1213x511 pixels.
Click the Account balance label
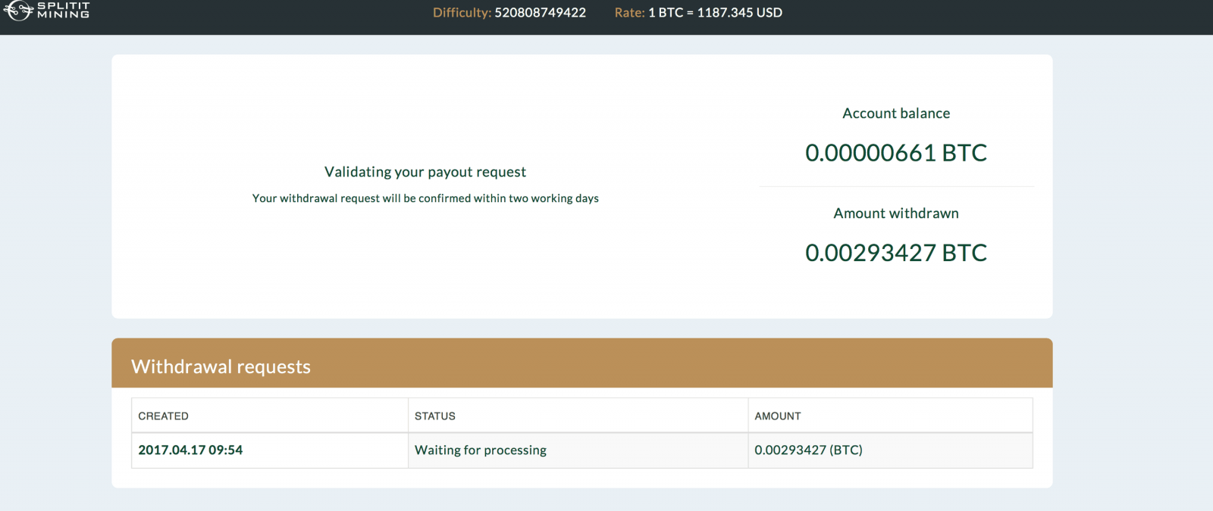[896, 114]
